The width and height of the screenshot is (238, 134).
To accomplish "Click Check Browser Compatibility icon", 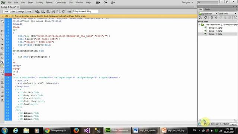I will 58,12.
